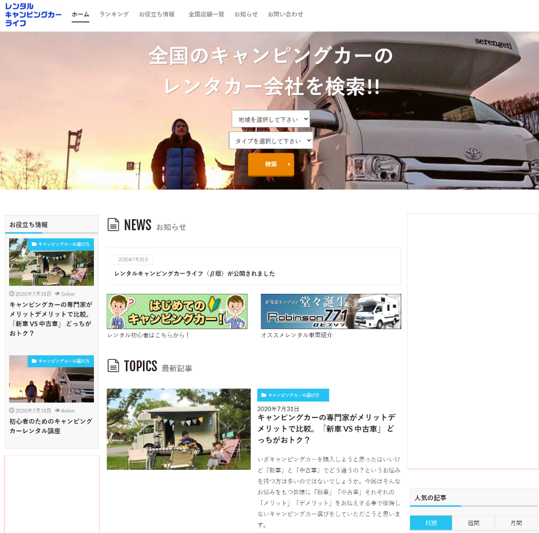Open the 地域を選択して下さい dropdown
The height and width of the screenshot is (533, 539).
coord(270,119)
